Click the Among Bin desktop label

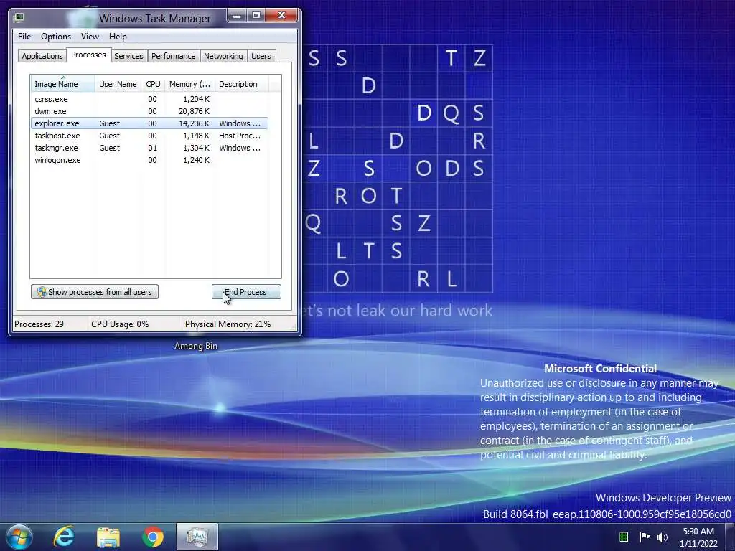[196, 346]
